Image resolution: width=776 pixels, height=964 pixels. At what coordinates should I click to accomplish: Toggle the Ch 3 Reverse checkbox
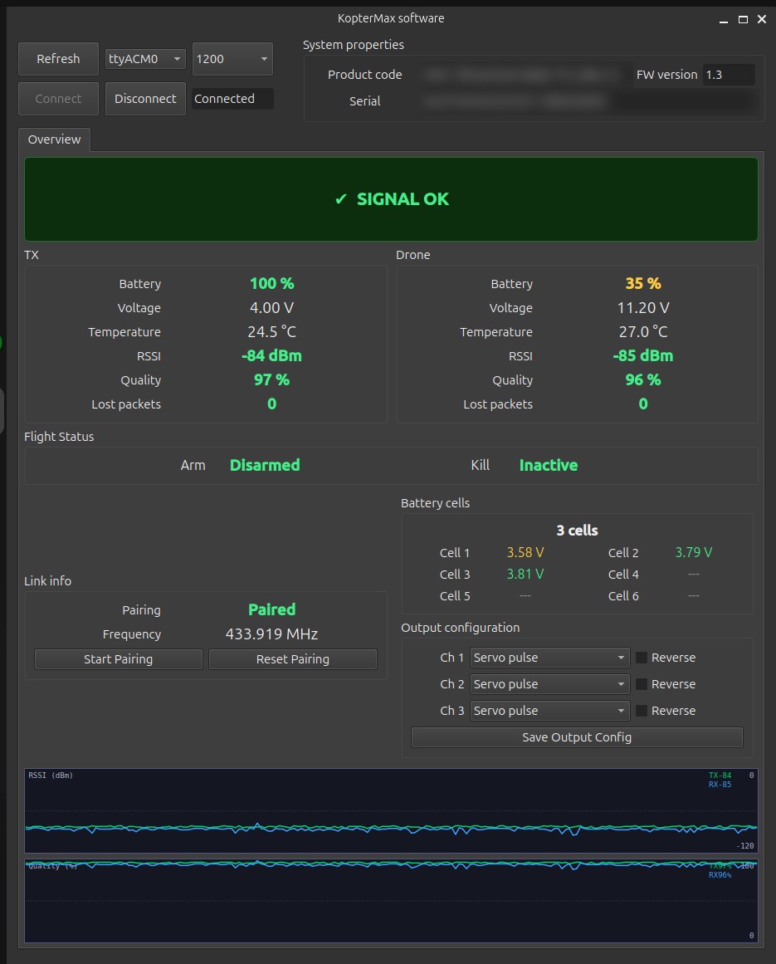(642, 711)
